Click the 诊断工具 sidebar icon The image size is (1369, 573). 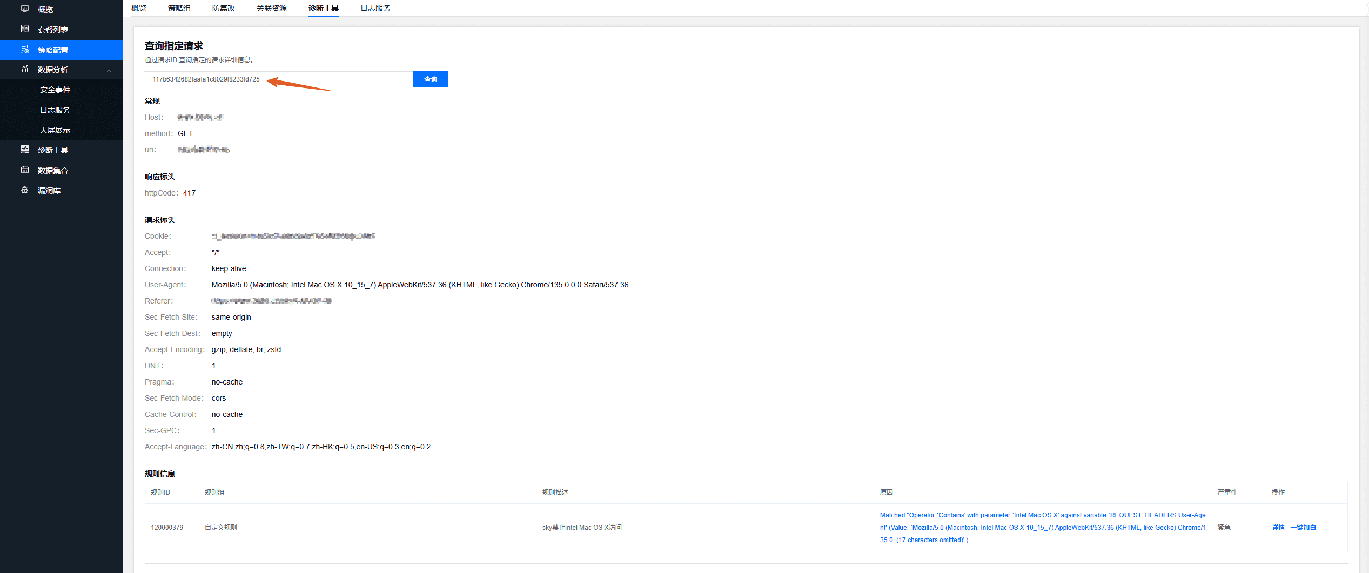pos(25,150)
